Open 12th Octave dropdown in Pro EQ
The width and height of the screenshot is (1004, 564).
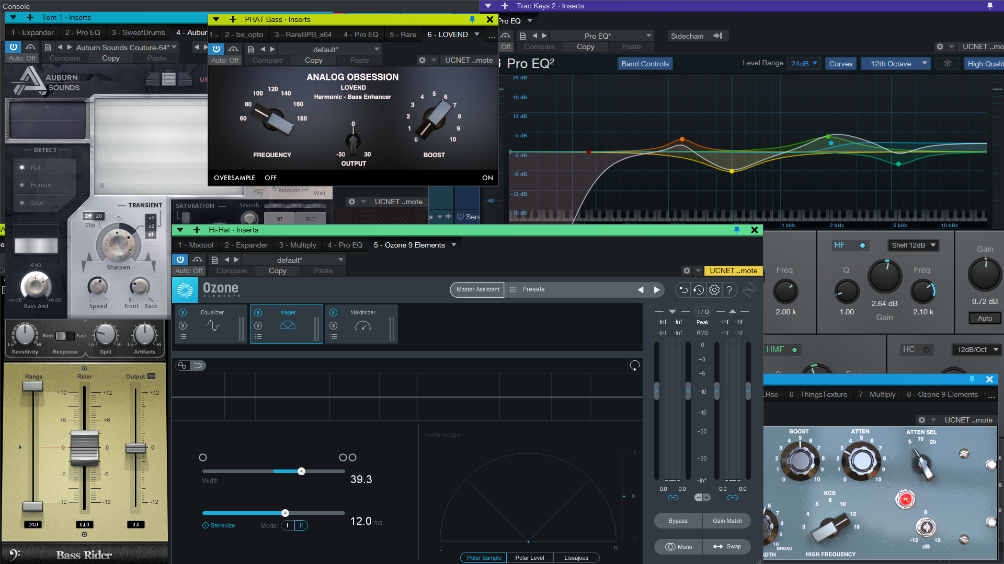896,64
